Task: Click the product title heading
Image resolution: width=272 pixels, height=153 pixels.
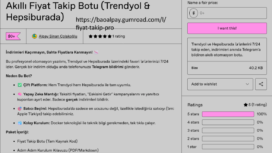Action: pos(78,11)
